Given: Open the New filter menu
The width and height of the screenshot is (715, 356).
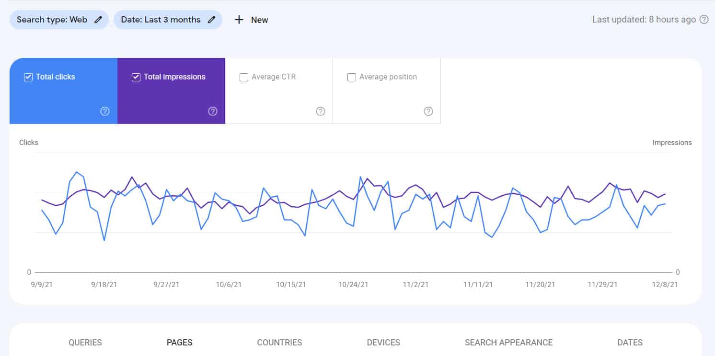Looking at the screenshot, I should tap(251, 20).
